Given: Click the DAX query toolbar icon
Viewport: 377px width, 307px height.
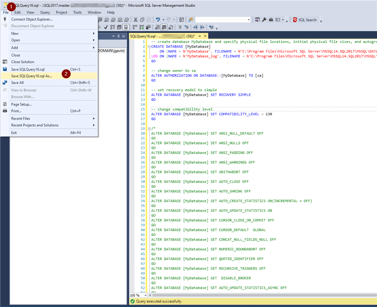Looking at the screenshot, I should 127,20.
